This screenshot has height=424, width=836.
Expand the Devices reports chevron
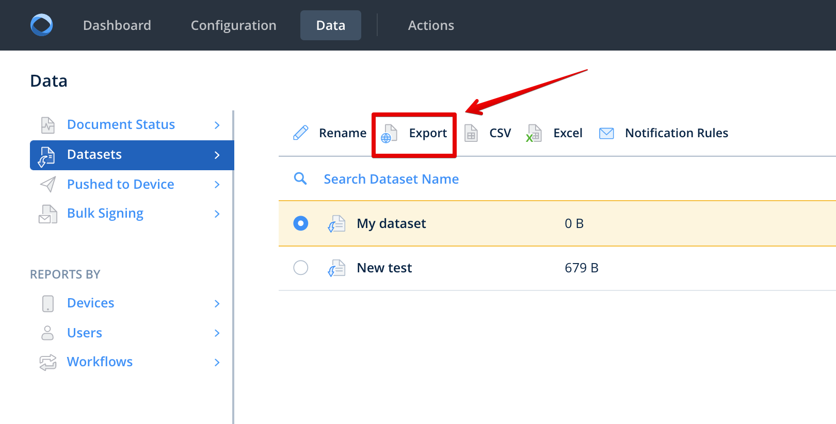(x=217, y=303)
